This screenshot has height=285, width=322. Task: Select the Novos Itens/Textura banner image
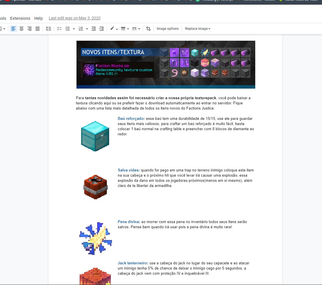point(166,65)
